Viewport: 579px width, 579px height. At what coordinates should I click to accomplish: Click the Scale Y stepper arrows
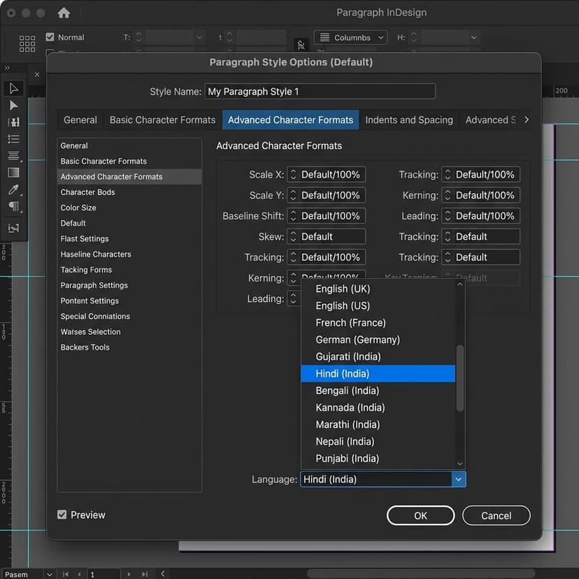click(x=293, y=195)
